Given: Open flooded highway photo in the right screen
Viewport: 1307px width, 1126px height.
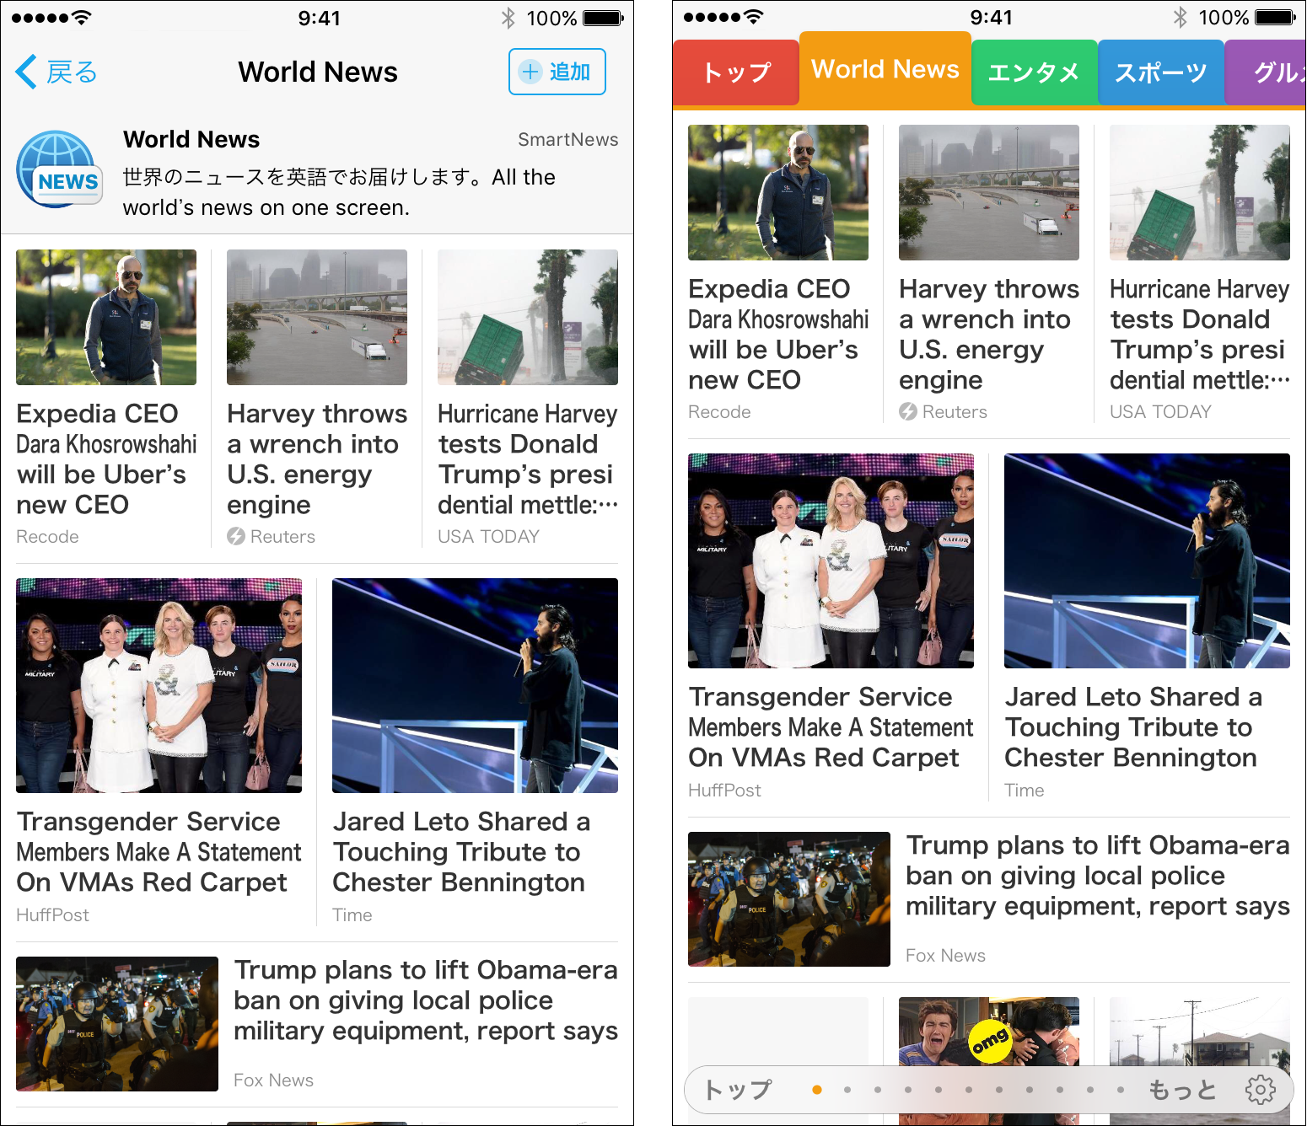Looking at the screenshot, I should [x=989, y=192].
